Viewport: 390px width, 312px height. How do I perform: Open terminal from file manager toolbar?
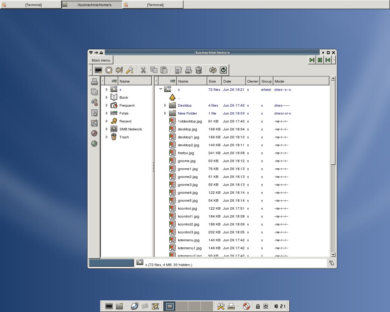point(98,70)
